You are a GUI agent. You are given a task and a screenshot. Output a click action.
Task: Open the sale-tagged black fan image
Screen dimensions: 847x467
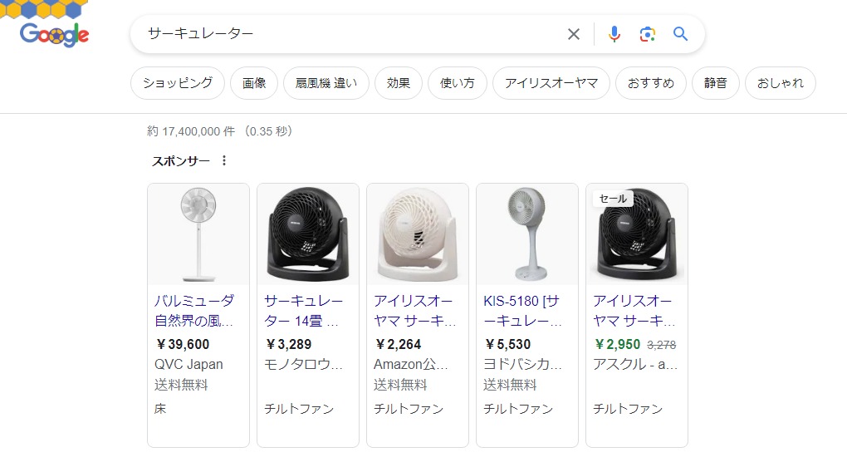(x=637, y=236)
